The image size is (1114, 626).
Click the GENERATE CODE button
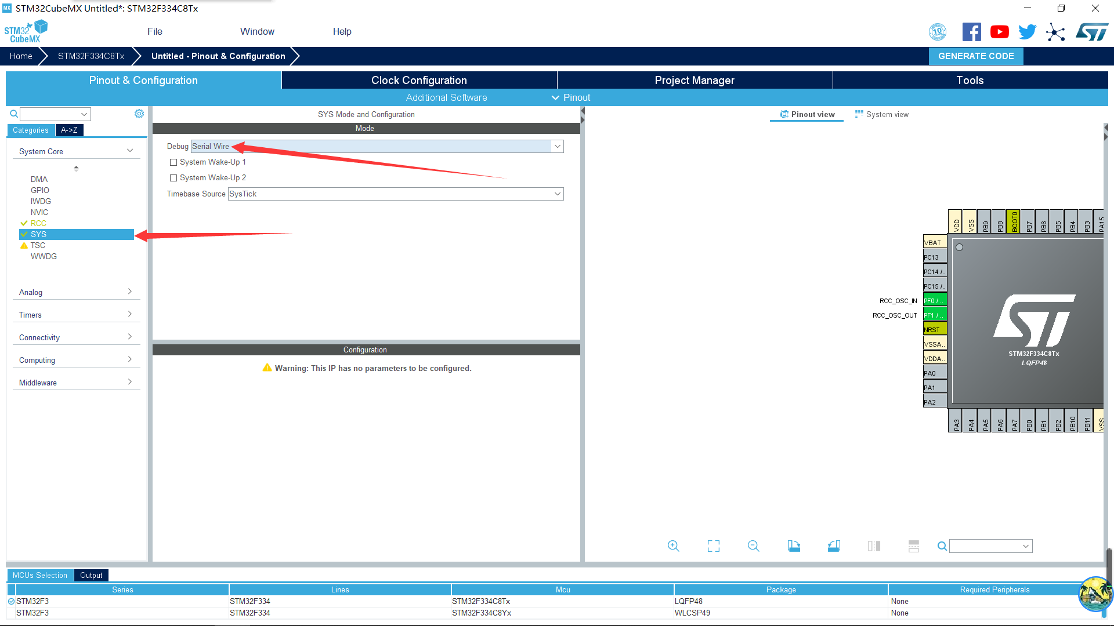tap(976, 56)
